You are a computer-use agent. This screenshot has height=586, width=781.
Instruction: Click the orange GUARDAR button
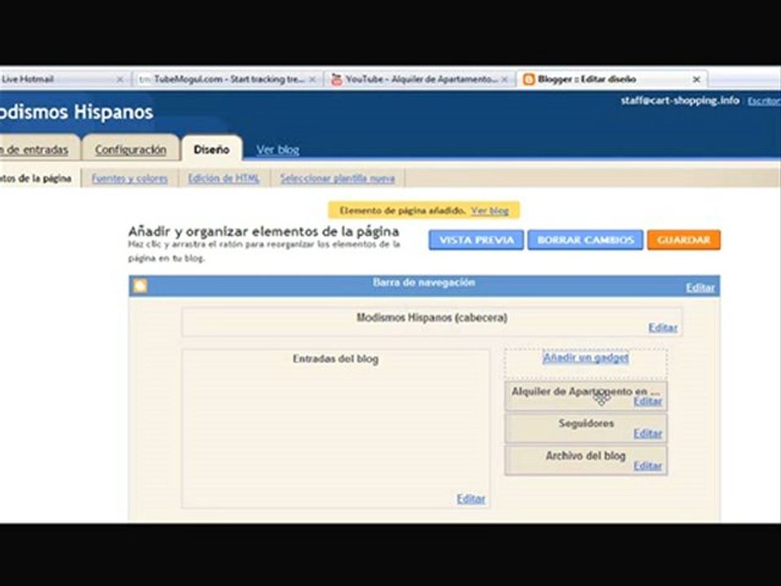683,240
